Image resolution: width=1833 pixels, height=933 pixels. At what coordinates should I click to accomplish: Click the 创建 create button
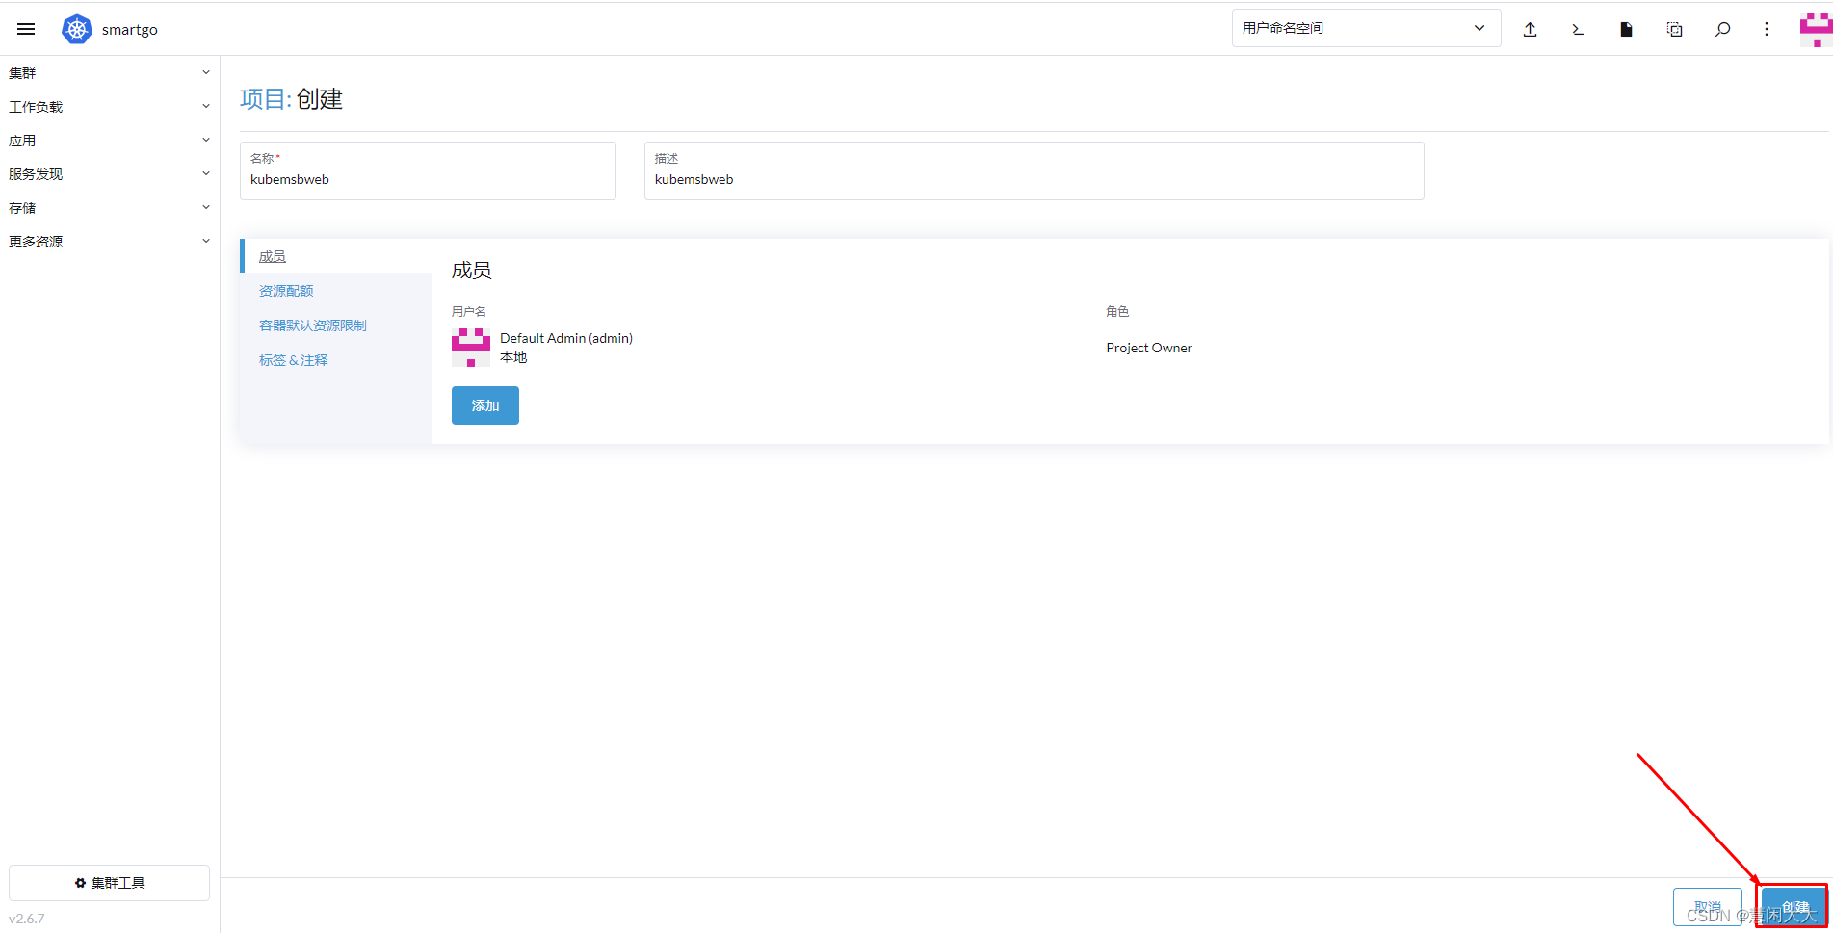coord(1794,907)
